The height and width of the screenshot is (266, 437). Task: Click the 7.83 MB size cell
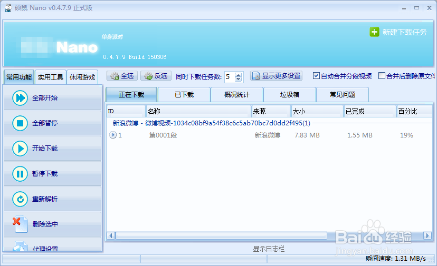[x=307, y=135]
